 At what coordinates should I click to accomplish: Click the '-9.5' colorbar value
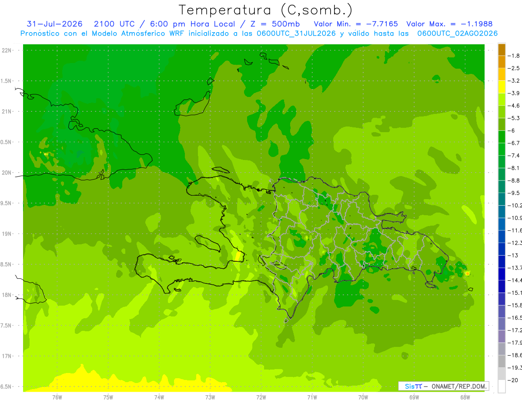tap(514, 193)
